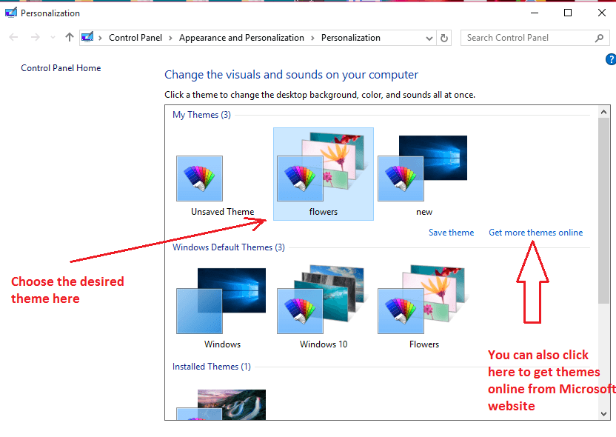Open Control Panel Home link

coord(61,68)
